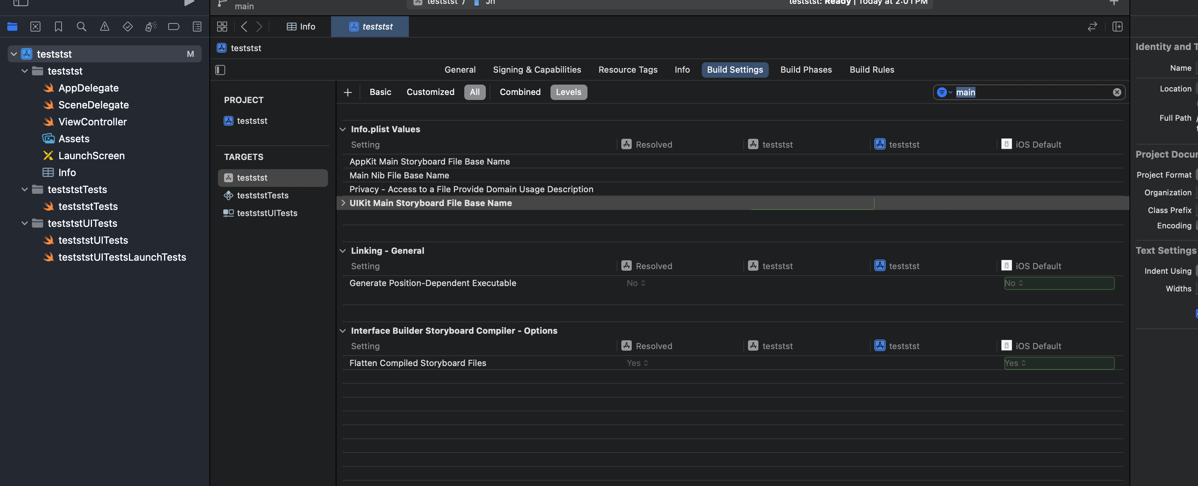Select the teststst target
Screen dimensions: 1198x486
[273, 178]
